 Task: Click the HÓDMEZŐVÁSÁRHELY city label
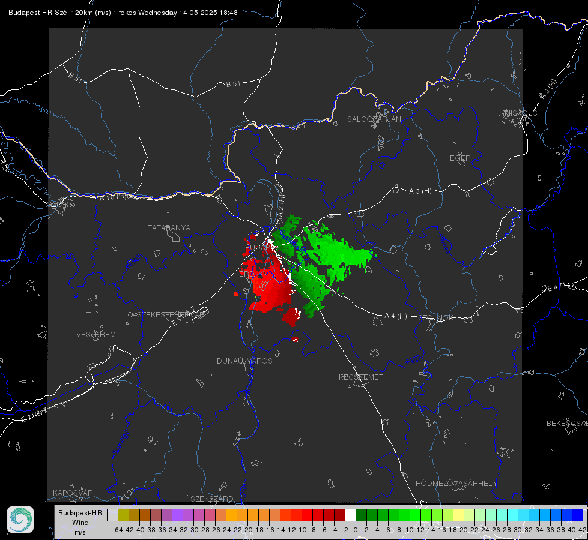(x=456, y=484)
